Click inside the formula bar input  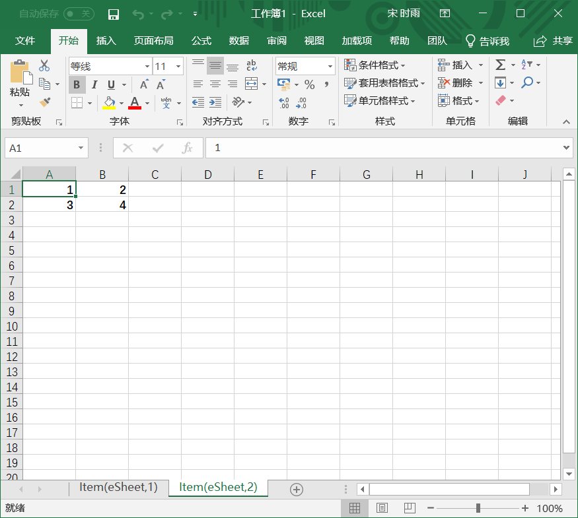[x=383, y=148]
